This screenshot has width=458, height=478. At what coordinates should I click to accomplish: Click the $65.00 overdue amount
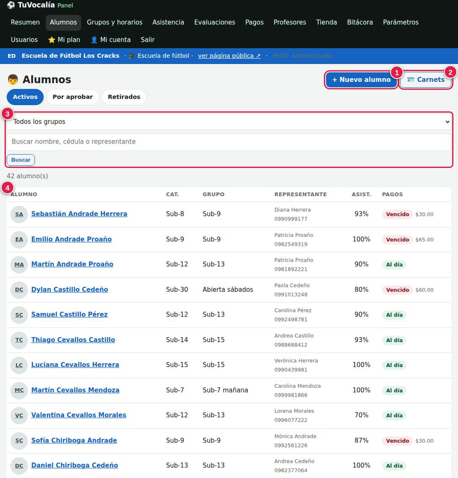pos(425,240)
